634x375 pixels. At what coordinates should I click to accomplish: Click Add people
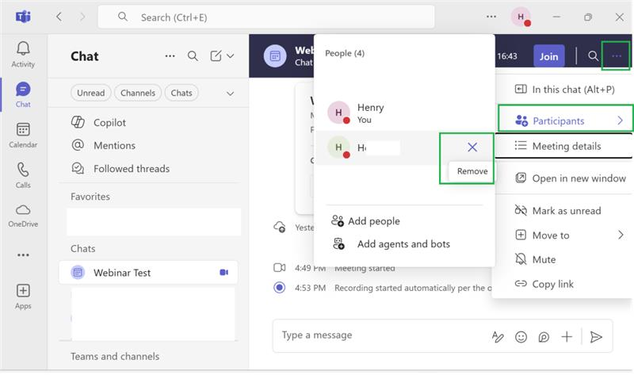click(x=366, y=221)
